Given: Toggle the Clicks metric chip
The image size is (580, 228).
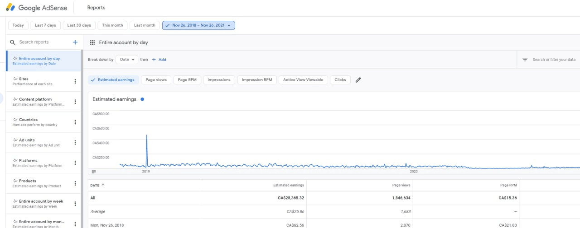Looking at the screenshot, I should click(340, 80).
